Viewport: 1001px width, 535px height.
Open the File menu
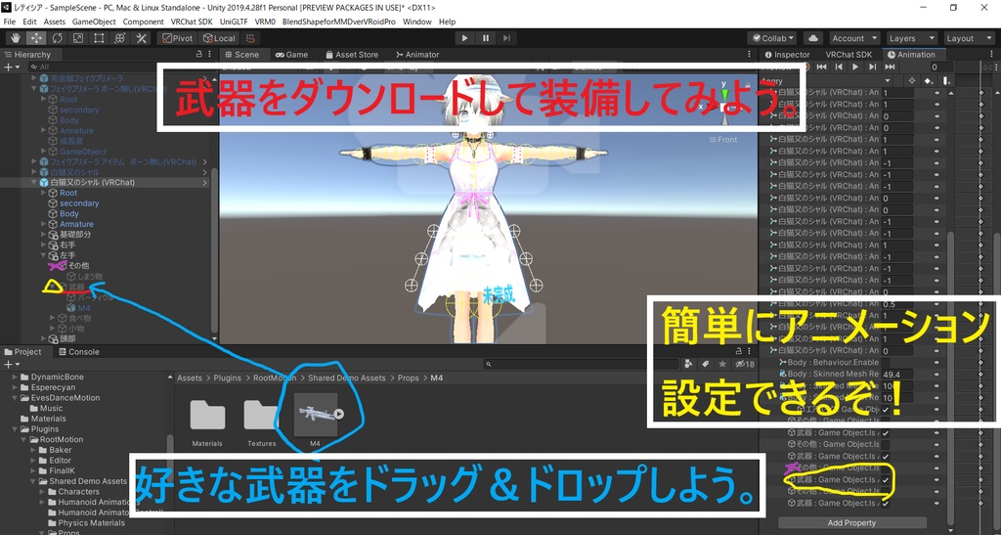click(10, 22)
